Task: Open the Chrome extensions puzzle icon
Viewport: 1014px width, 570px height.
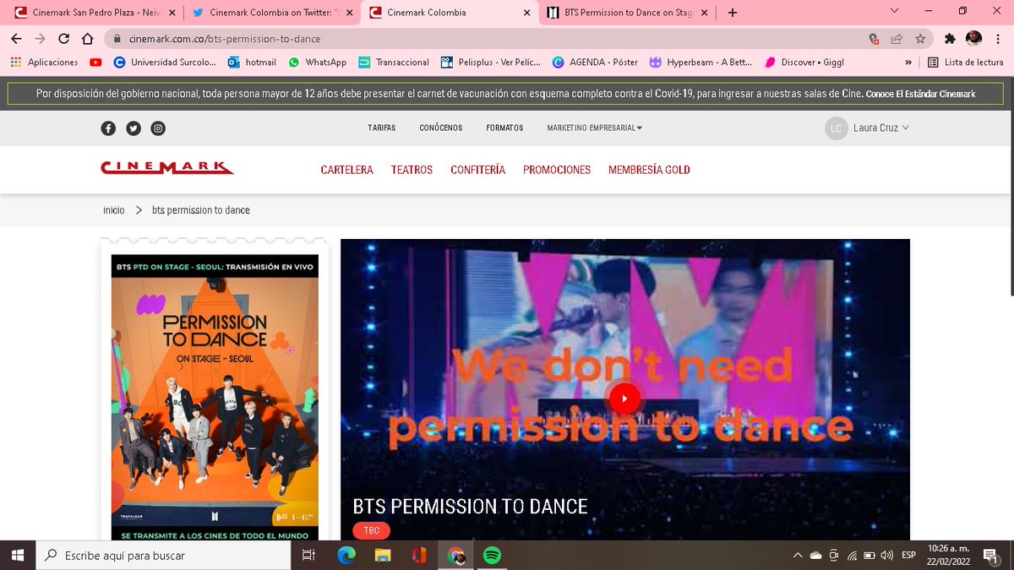Action: (x=950, y=39)
